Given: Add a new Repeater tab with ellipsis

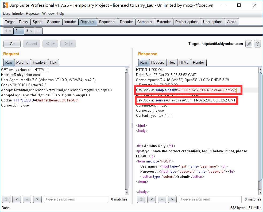Looking at the screenshot, I should point(38,31).
